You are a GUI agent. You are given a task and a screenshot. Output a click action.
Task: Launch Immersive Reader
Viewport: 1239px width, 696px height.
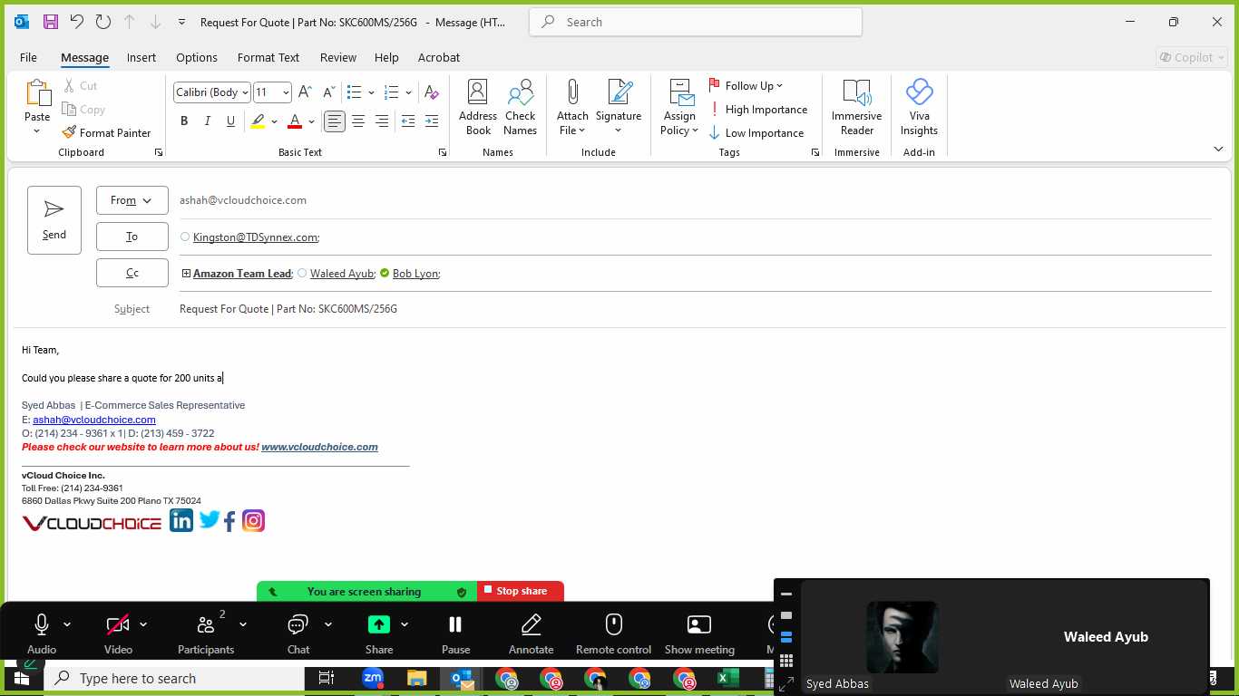tap(856, 108)
